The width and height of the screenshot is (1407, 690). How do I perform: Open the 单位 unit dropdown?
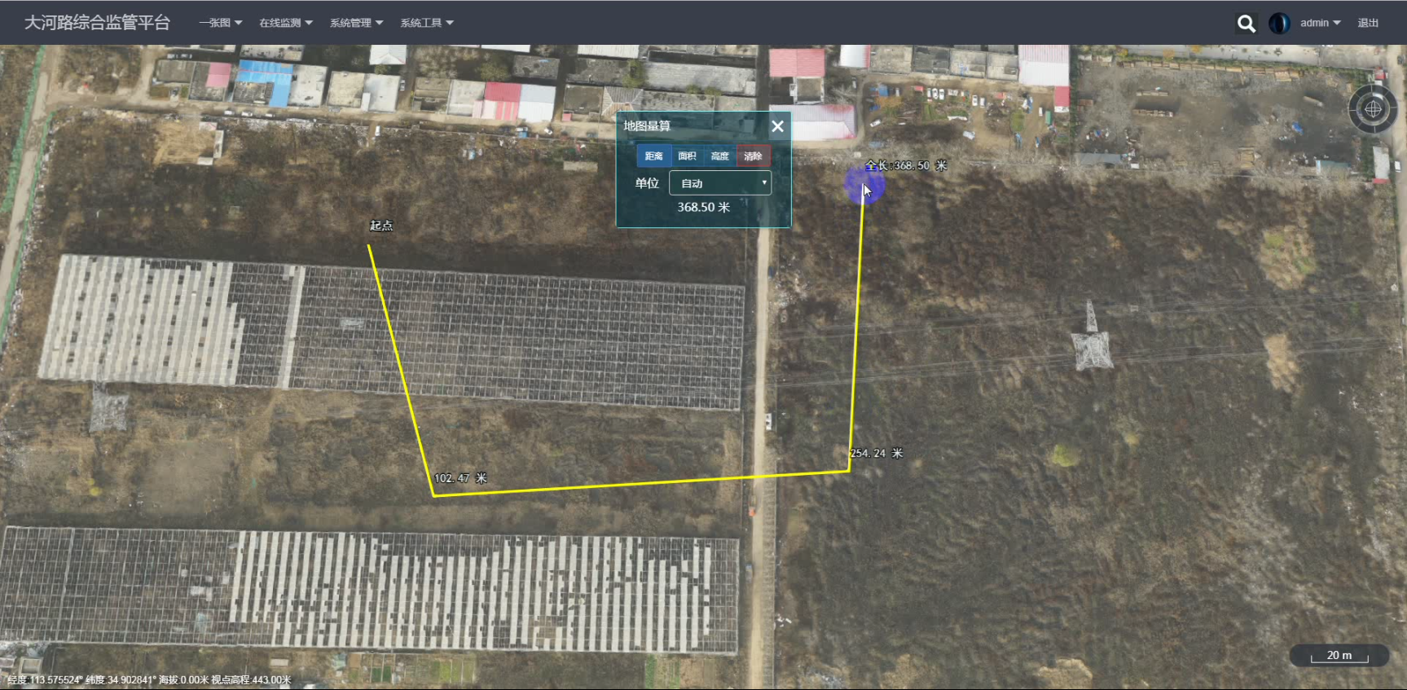point(719,183)
